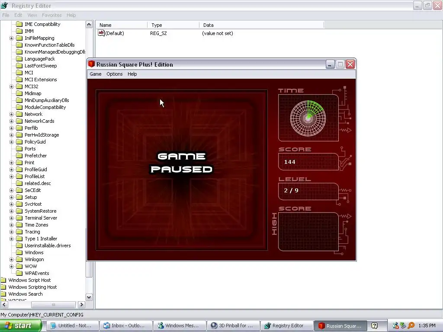The height and width of the screenshot is (332, 443).
Task: Expand the Time Zones key
Action: click(x=11, y=225)
